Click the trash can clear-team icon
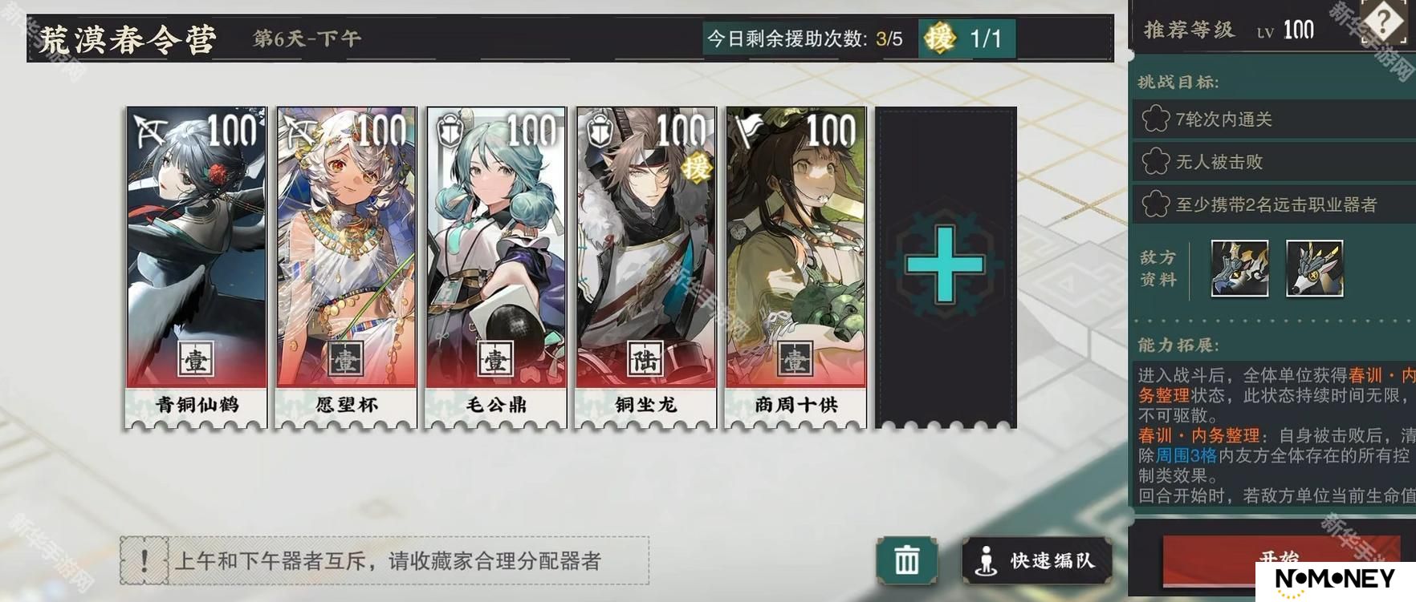Image resolution: width=1416 pixels, height=602 pixels. (906, 560)
